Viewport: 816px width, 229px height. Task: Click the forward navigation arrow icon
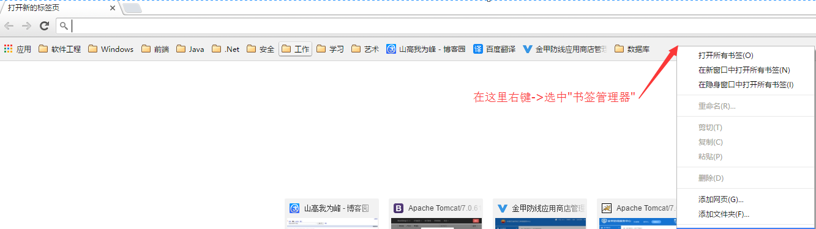(26, 26)
